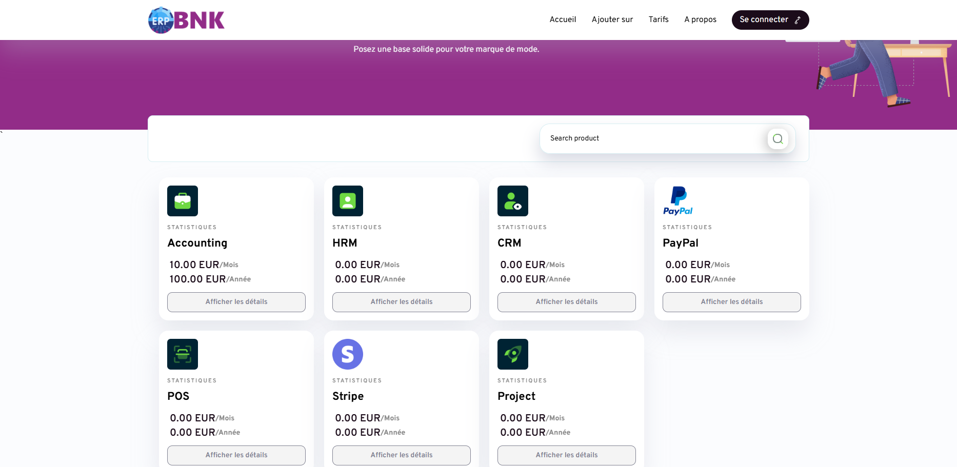Click the POS title
Screen dimensions: 957x467
coord(178,396)
